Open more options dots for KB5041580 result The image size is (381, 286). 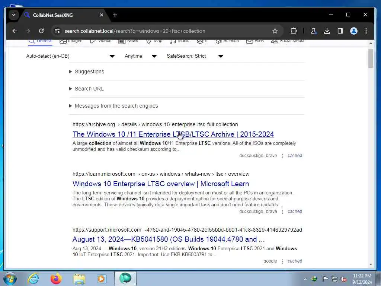(x=282, y=261)
